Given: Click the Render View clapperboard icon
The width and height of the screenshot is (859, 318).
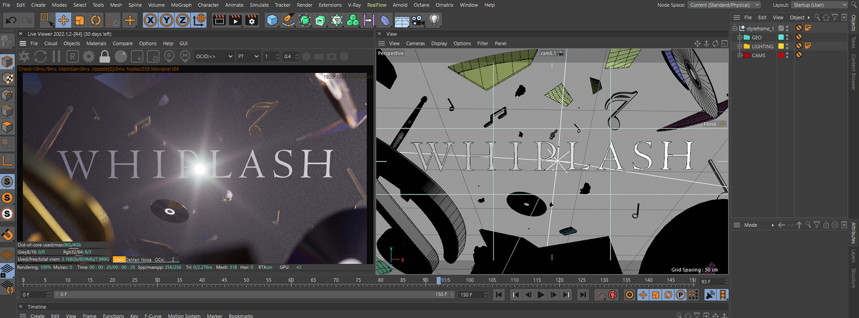Looking at the screenshot, I should [219, 20].
